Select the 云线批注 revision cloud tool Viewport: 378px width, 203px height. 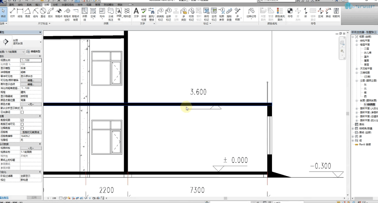pos(111,14)
